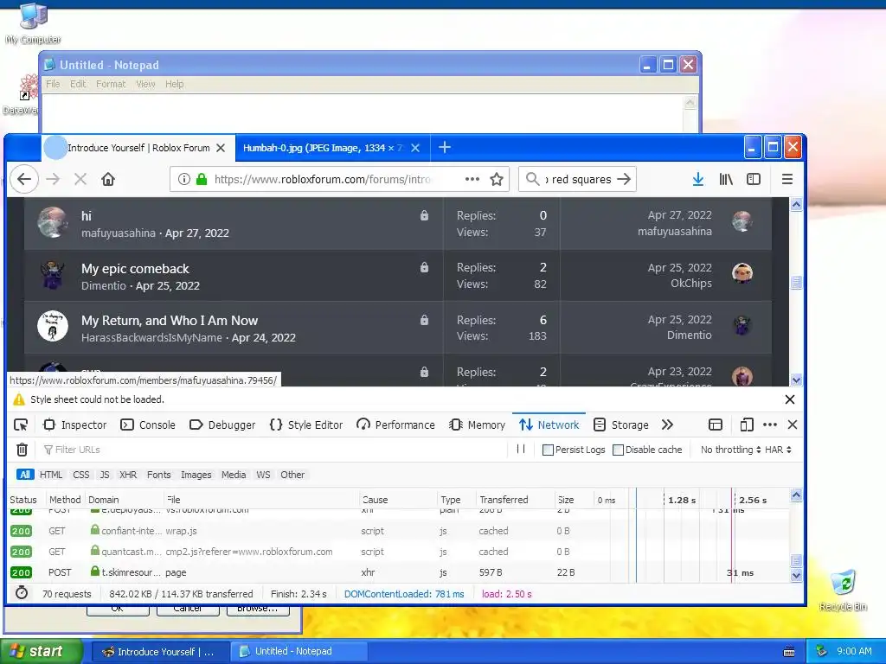Screen dimensions: 886x664
Task: Open the No throttling dropdown
Action: (x=730, y=450)
